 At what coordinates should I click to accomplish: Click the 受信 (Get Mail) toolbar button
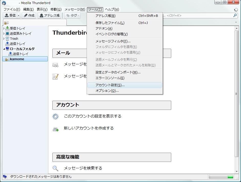(10, 16)
